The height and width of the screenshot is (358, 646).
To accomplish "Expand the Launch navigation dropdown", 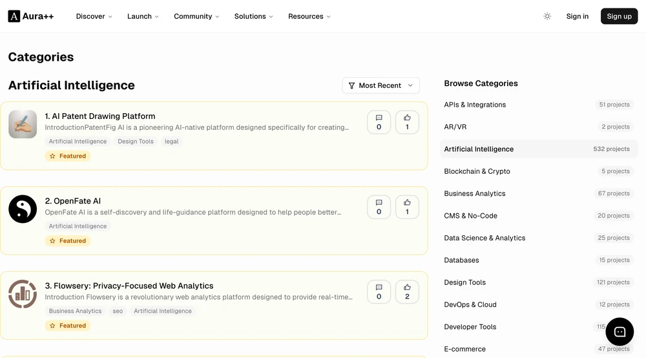I will pyautogui.click(x=143, y=16).
